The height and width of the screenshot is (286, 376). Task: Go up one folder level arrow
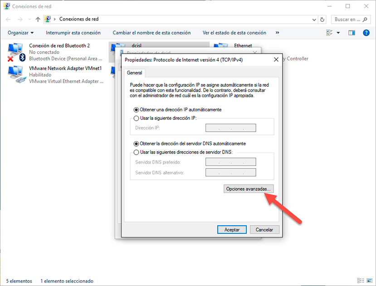(x=38, y=20)
